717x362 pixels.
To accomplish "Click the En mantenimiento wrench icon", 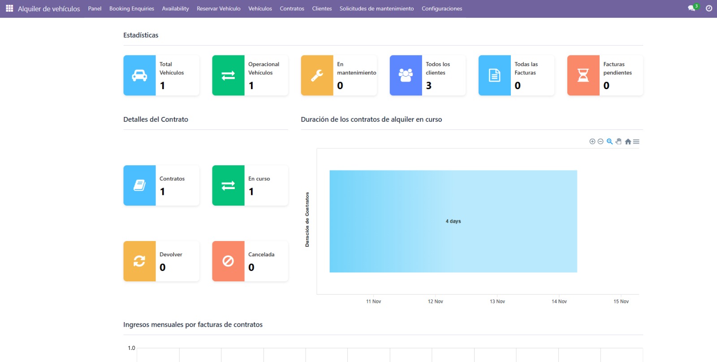I will (x=317, y=75).
